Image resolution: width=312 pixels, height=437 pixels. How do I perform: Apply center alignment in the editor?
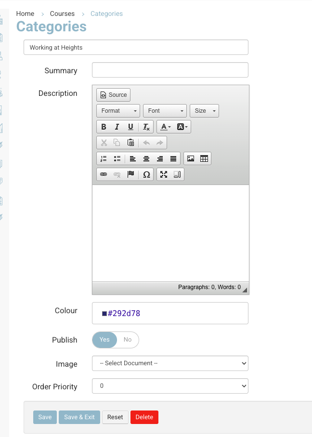pos(146,159)
